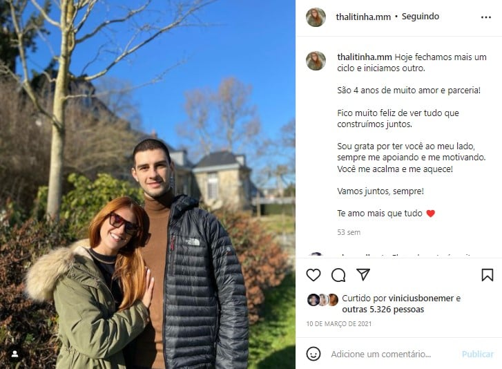Open thalitinha.mm username in the caption
The height and width of the screenshot is (369, 502).
(365, 57)
